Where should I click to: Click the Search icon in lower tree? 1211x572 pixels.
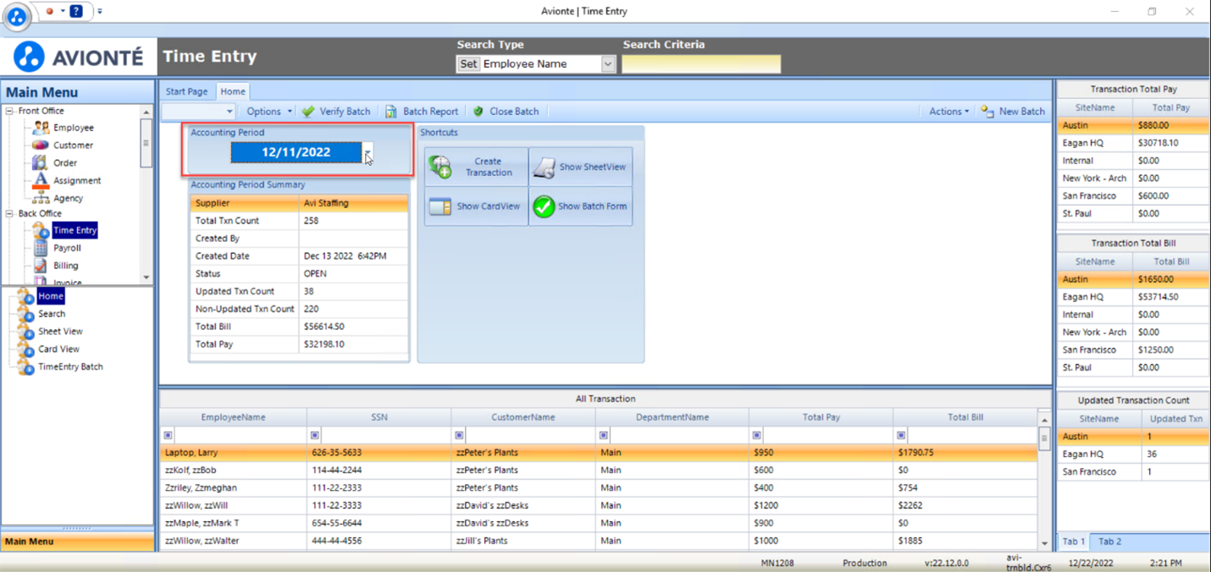pos(25,314)
